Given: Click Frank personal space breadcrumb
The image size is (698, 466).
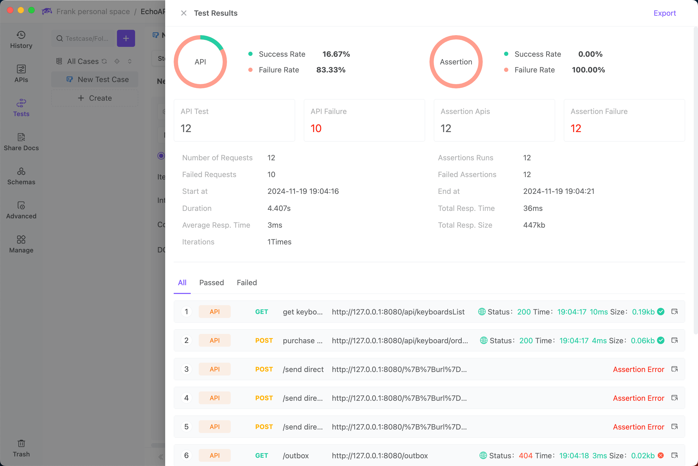Looking at the screenshot, I should 93,11.
